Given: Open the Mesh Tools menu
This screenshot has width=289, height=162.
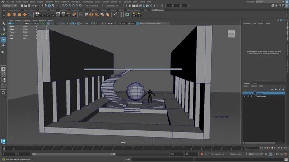Looking at the screenshot, I should coord(76,2).
